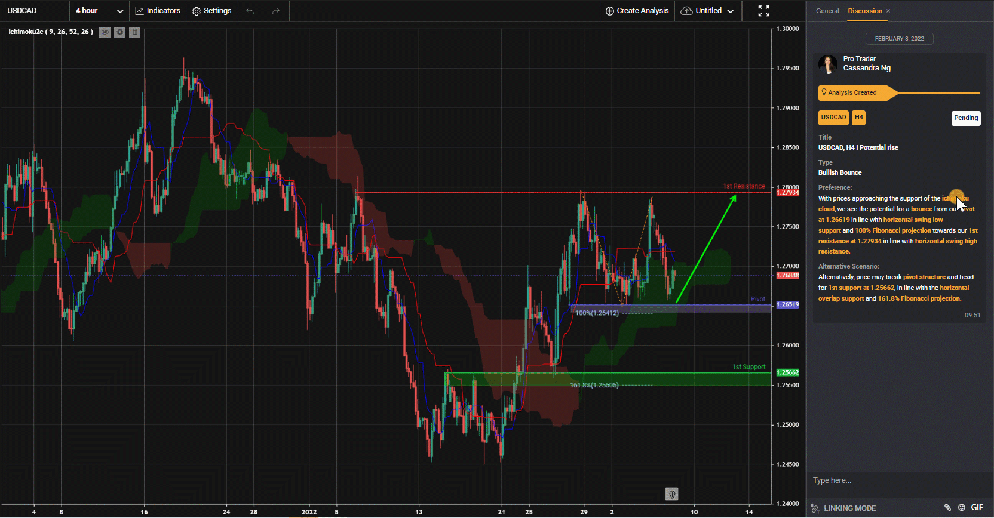The width and height of the screenshot is (994, 518).
Task: Click the Pending status badge
Action: point(966,118)
